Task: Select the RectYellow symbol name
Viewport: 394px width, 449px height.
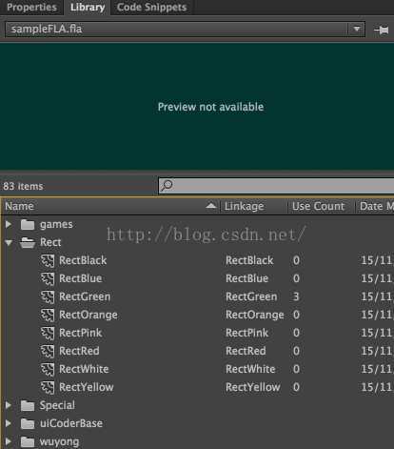Action: [87, 387]
